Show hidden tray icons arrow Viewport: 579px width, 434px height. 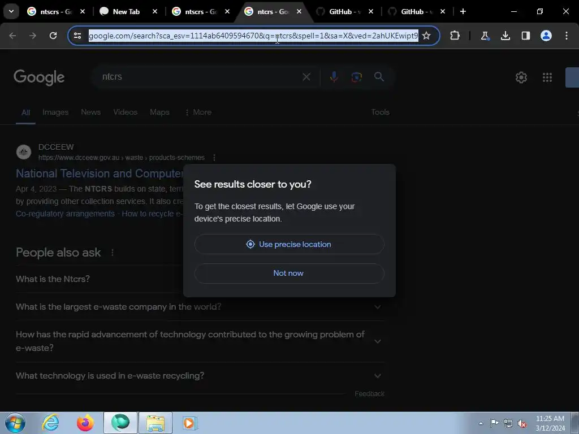tap(481, 423)
